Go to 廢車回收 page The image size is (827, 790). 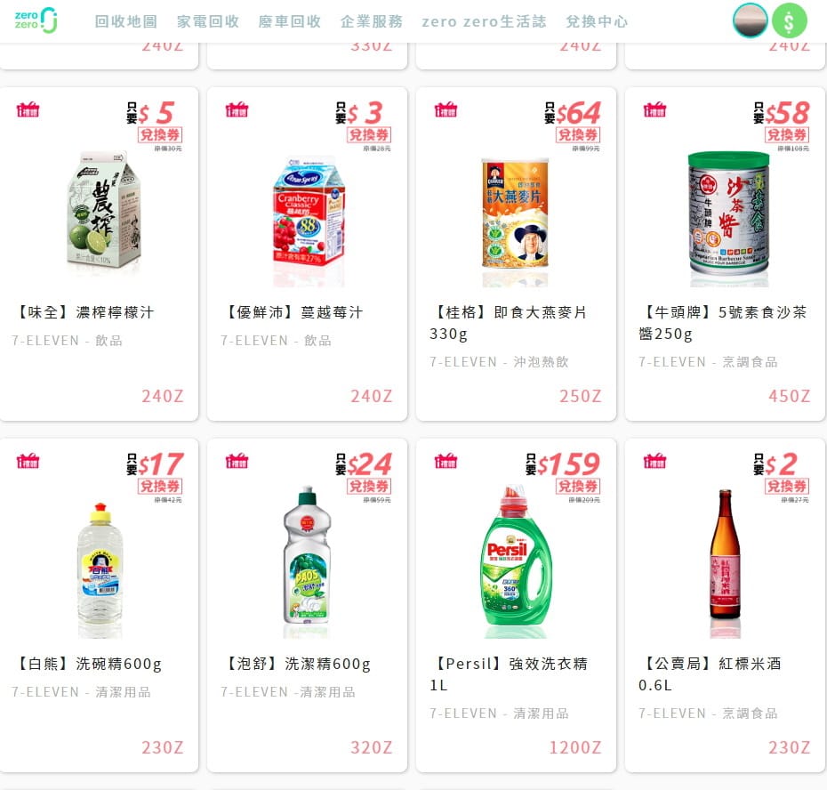coord(290,21)
